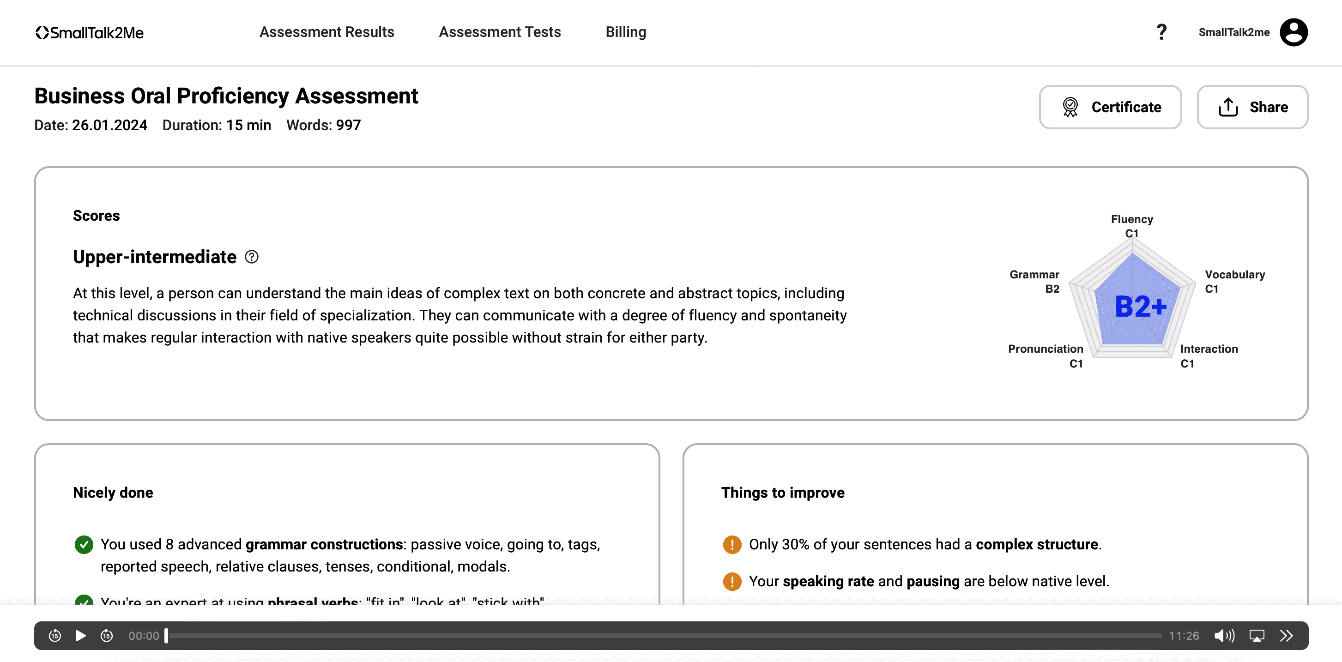Open the Billing section
The image size is (1342, 662).
coord(625,32)
